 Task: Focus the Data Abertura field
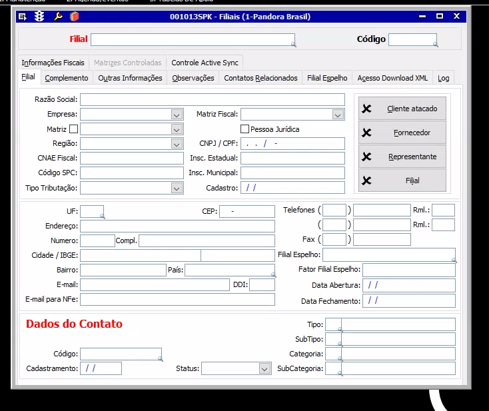tap(409, 285)
